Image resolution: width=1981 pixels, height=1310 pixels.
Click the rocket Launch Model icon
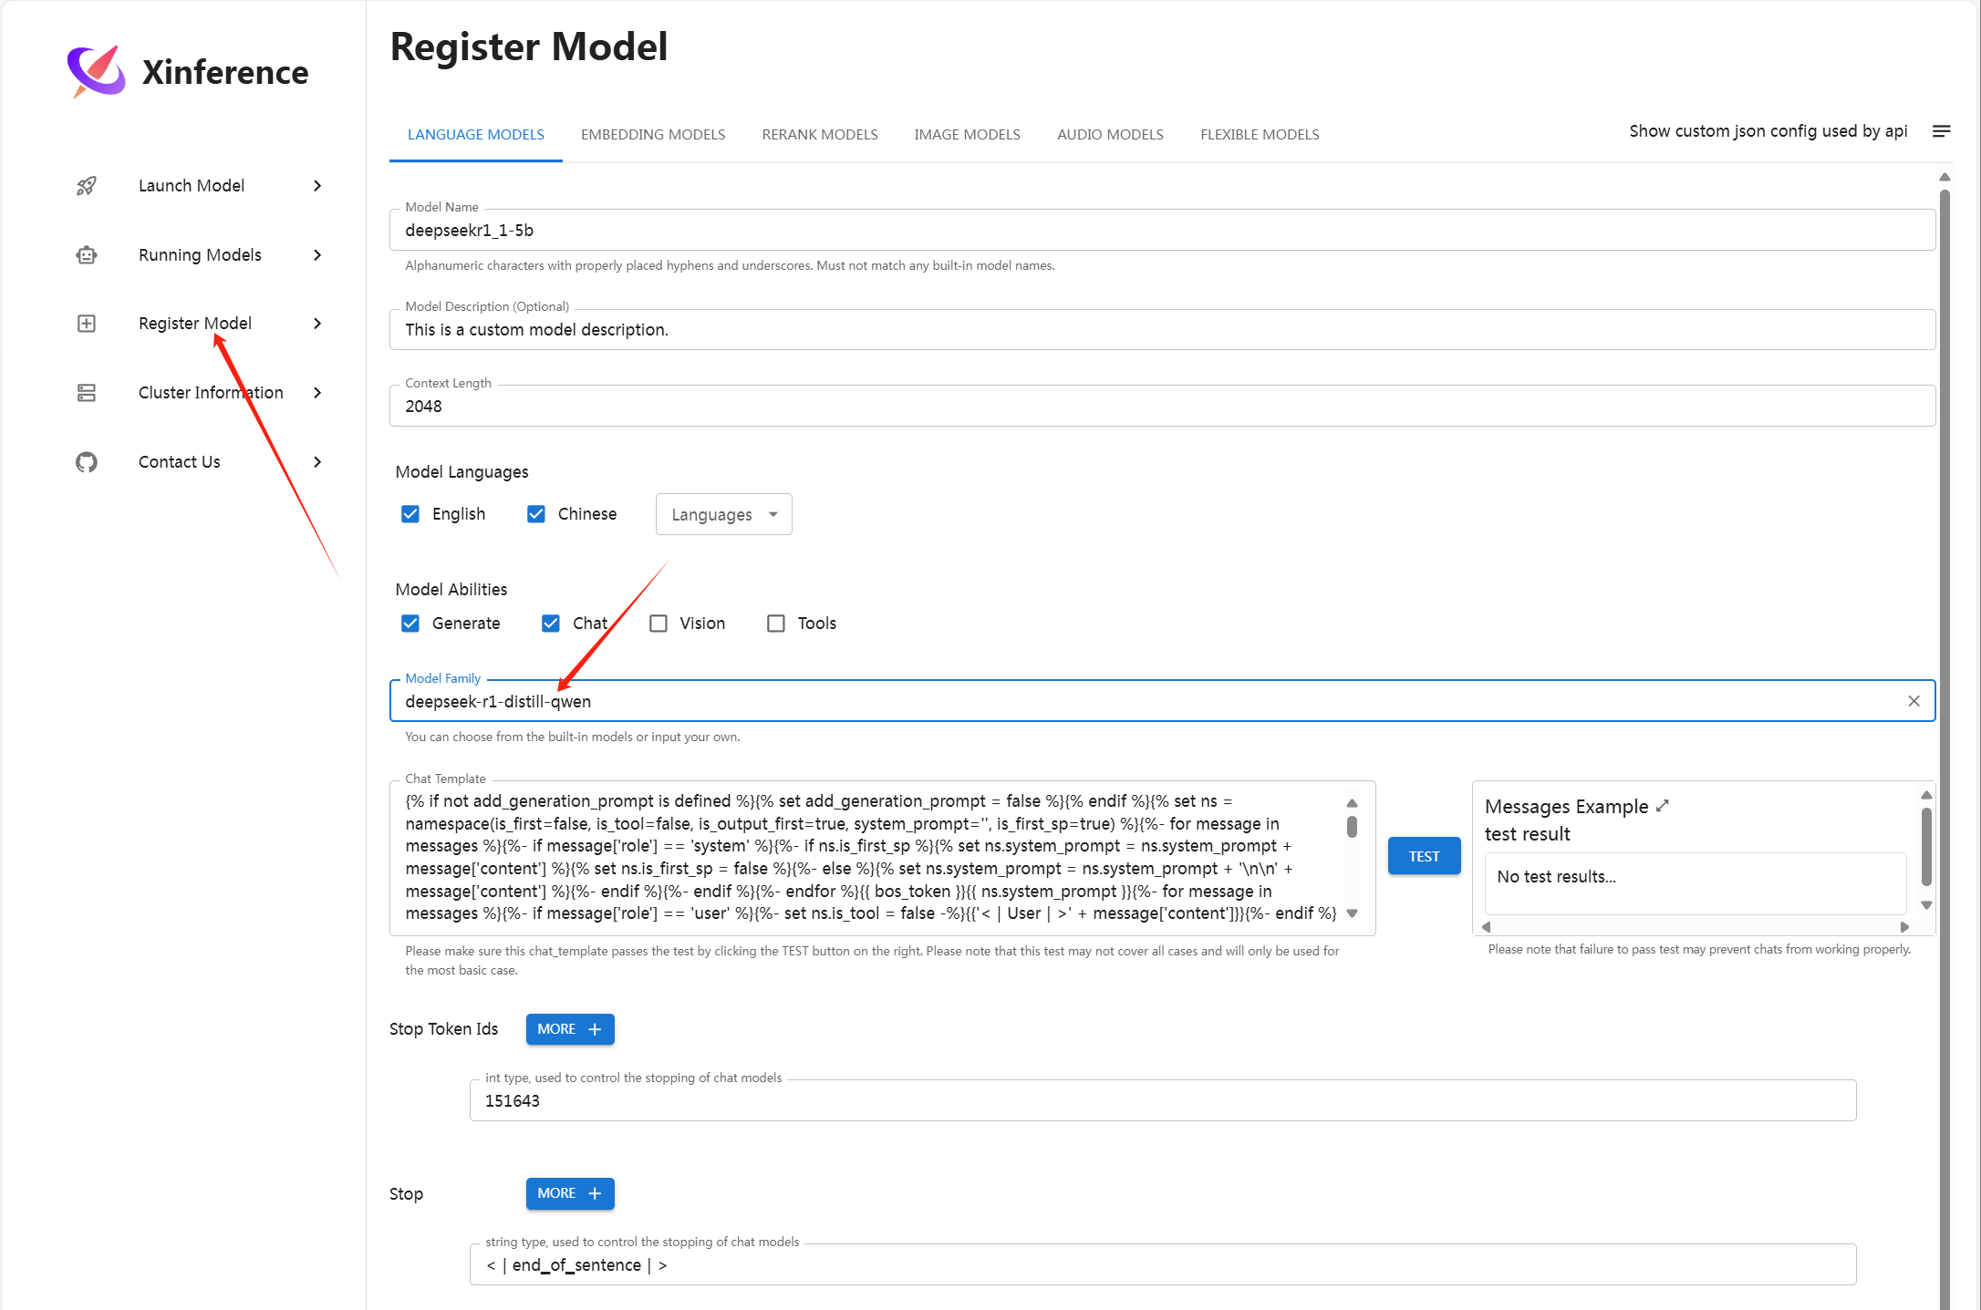coord(87,186)
